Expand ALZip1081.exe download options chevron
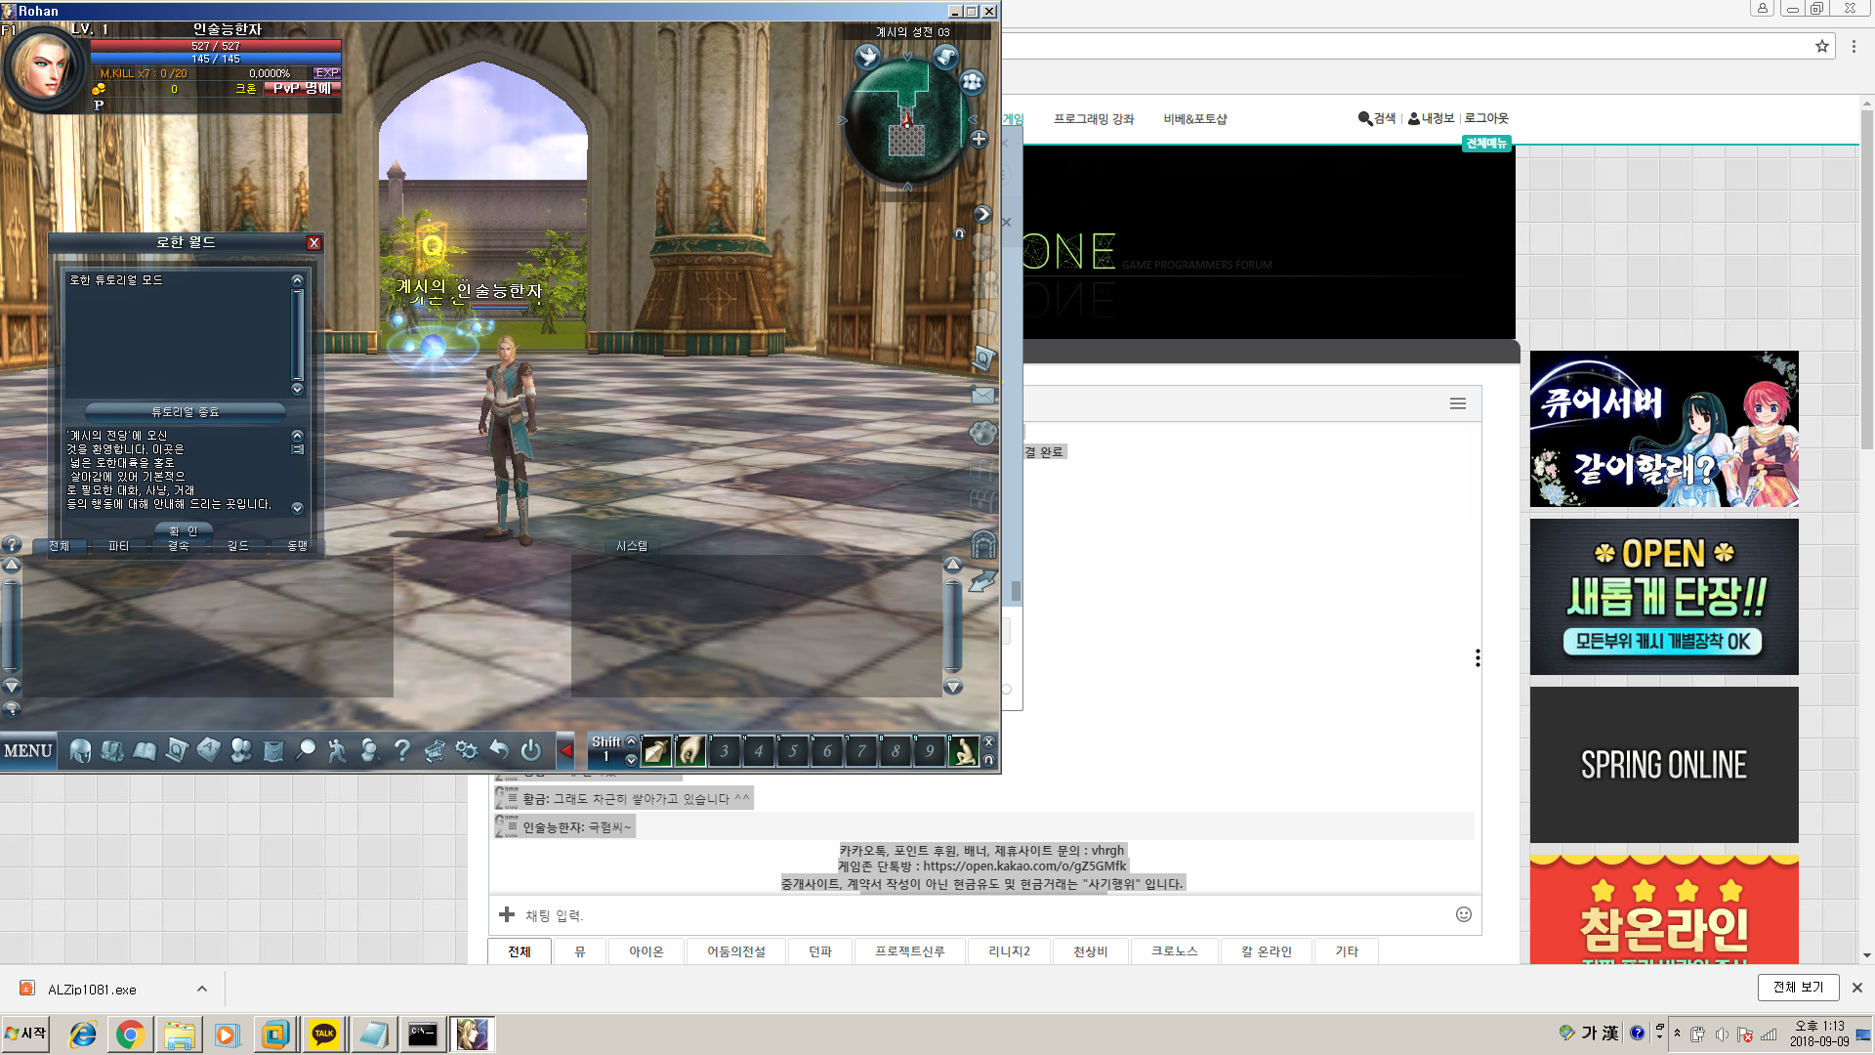This screenshot has height=1055, width=1875. (x=202, y=989)
